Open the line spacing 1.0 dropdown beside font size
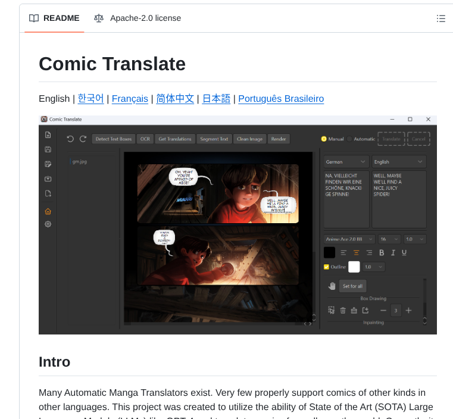 pyautogui.click(x=415, y=239)
